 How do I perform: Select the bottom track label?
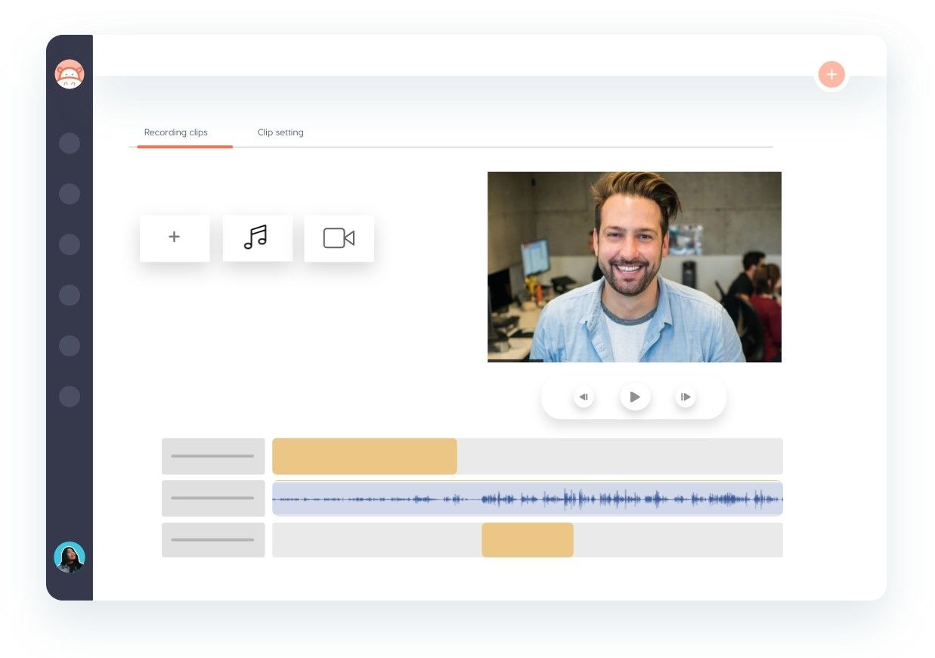click(x=213, y=540)
